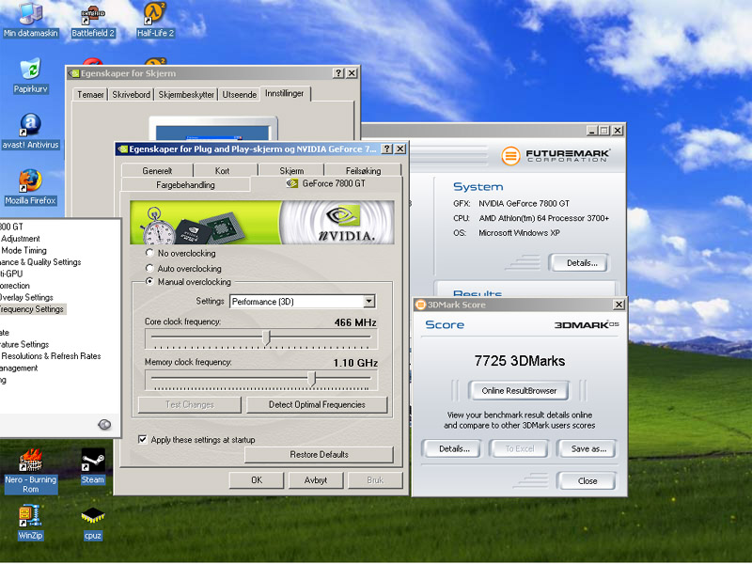
Task: Click the memory clock frequency slider handle
Action: tap(312, 379)
